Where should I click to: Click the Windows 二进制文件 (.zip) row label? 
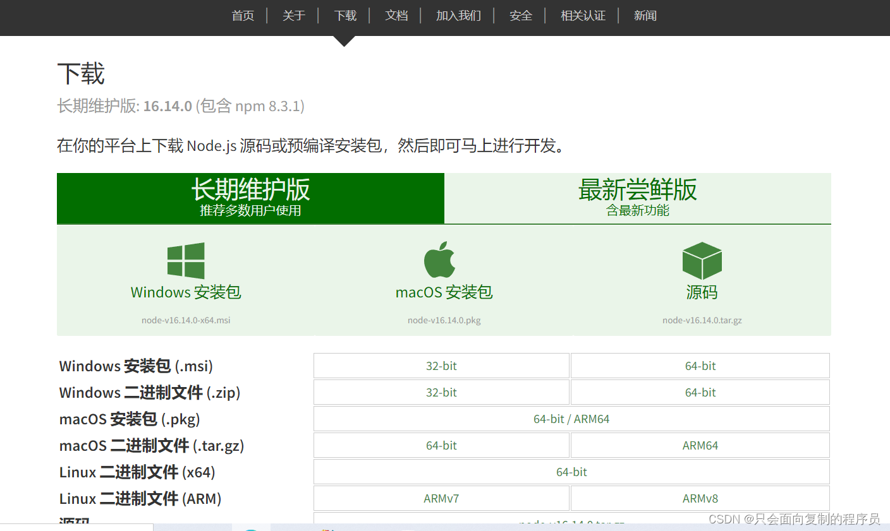[x=150, y=393]
